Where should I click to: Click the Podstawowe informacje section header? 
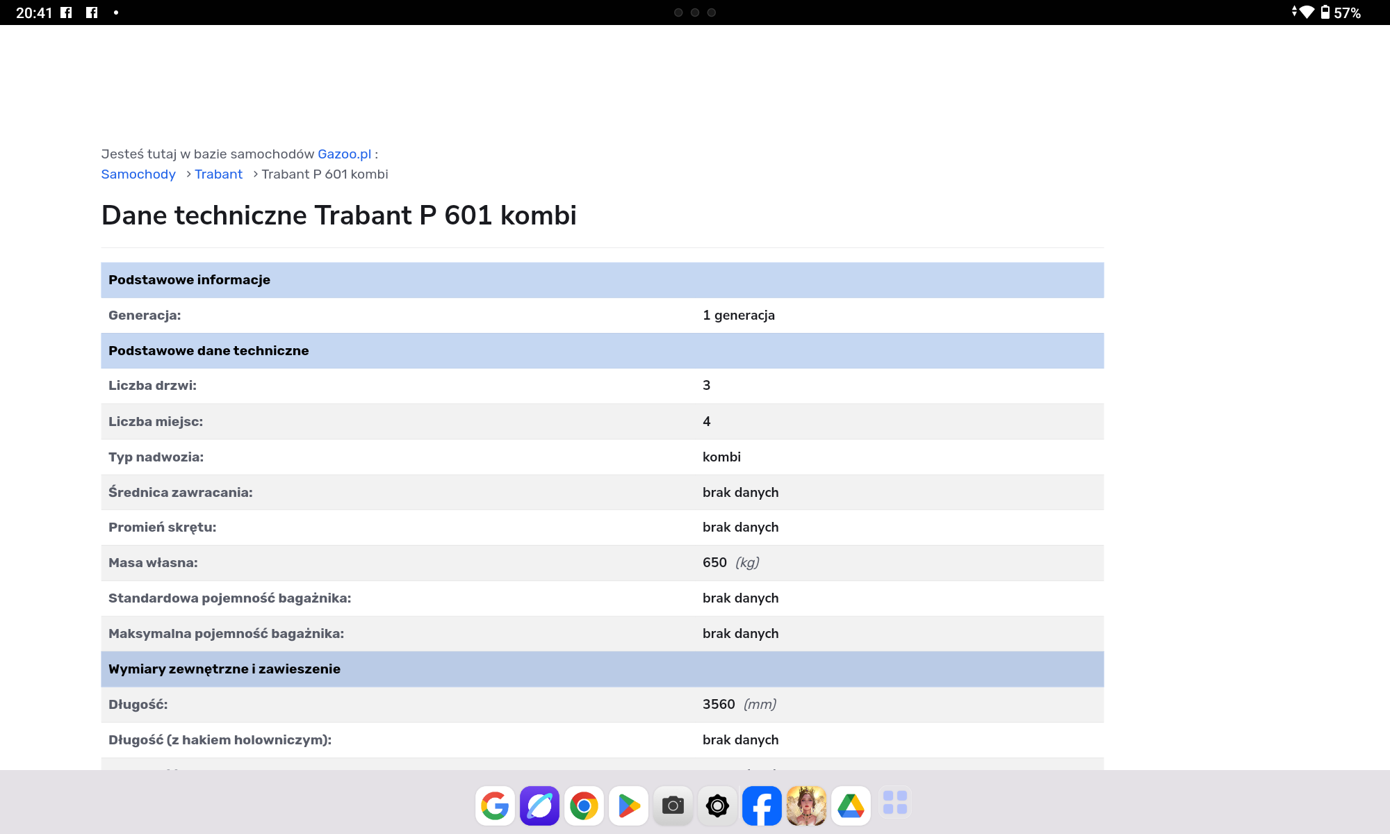coord(189,280)
